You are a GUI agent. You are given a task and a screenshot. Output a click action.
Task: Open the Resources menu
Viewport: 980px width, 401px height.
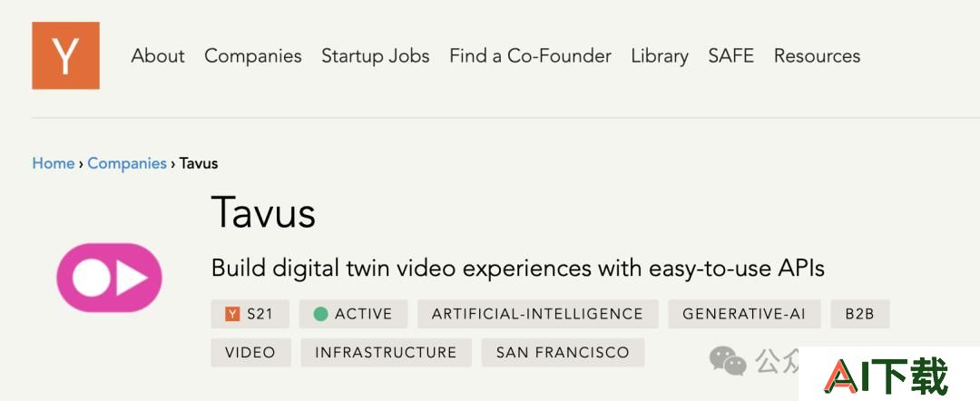[817, 56]
